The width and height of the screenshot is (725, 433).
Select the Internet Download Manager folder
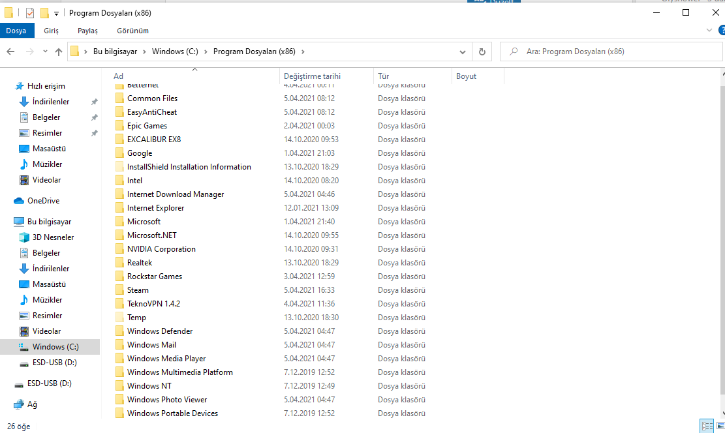(176, 194)
